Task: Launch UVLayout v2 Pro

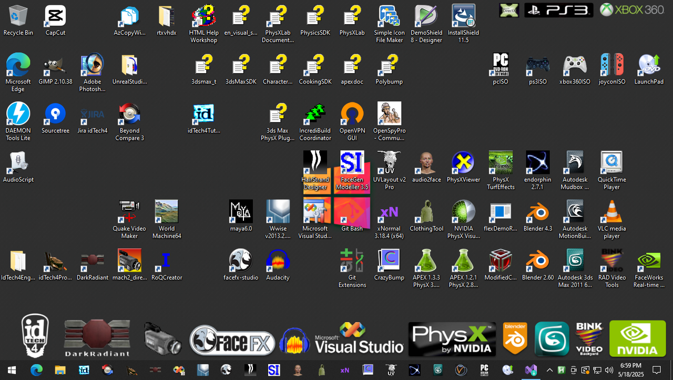Action: [x=389, y=171]
